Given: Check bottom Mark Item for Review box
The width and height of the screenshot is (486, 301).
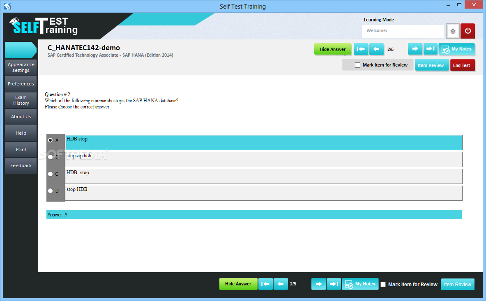Looking at the screenshot, I should (383, 284).
